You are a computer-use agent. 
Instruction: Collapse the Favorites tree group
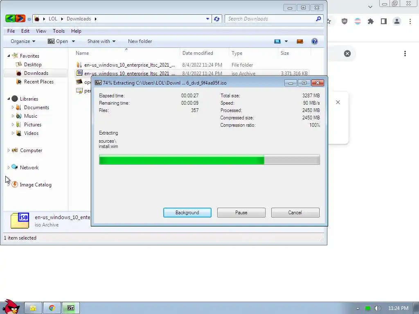(9, 56)
